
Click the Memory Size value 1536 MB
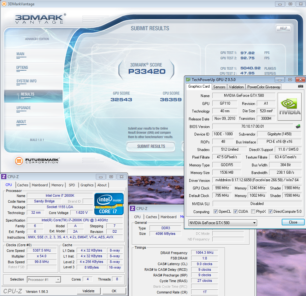tap(227, 172)
